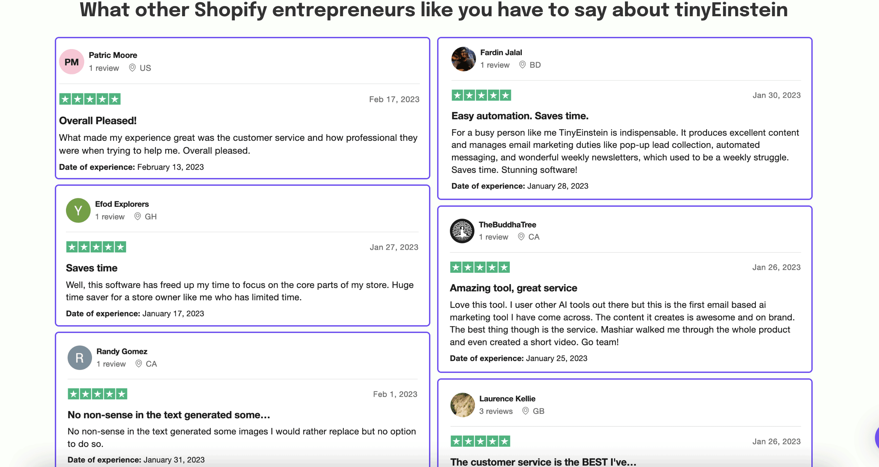Click location pin next to Laurence Kellie's GB

(x=525, y=411)
